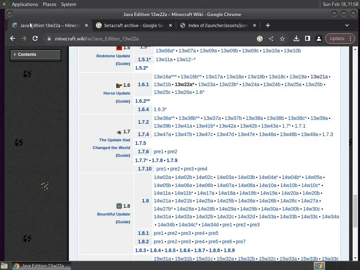
Task: Close the Java Edition 13w22a tab
Action: 86,25
